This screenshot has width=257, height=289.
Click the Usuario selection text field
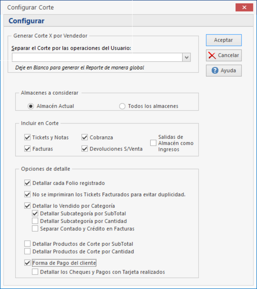point(97,57)
